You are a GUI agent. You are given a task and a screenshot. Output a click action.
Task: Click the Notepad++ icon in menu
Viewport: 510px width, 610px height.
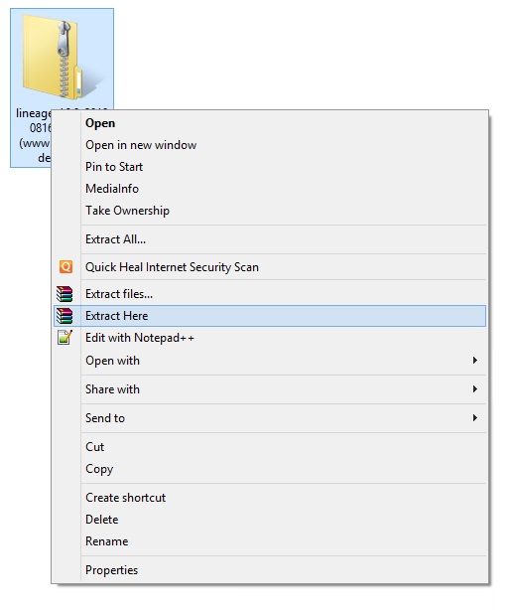(64, 338)
